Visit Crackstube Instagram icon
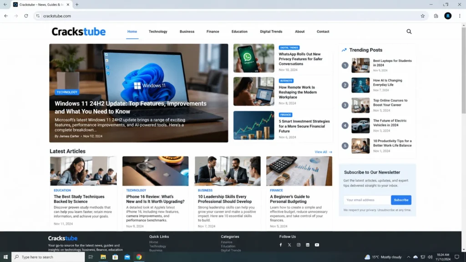 pos(299,245)
